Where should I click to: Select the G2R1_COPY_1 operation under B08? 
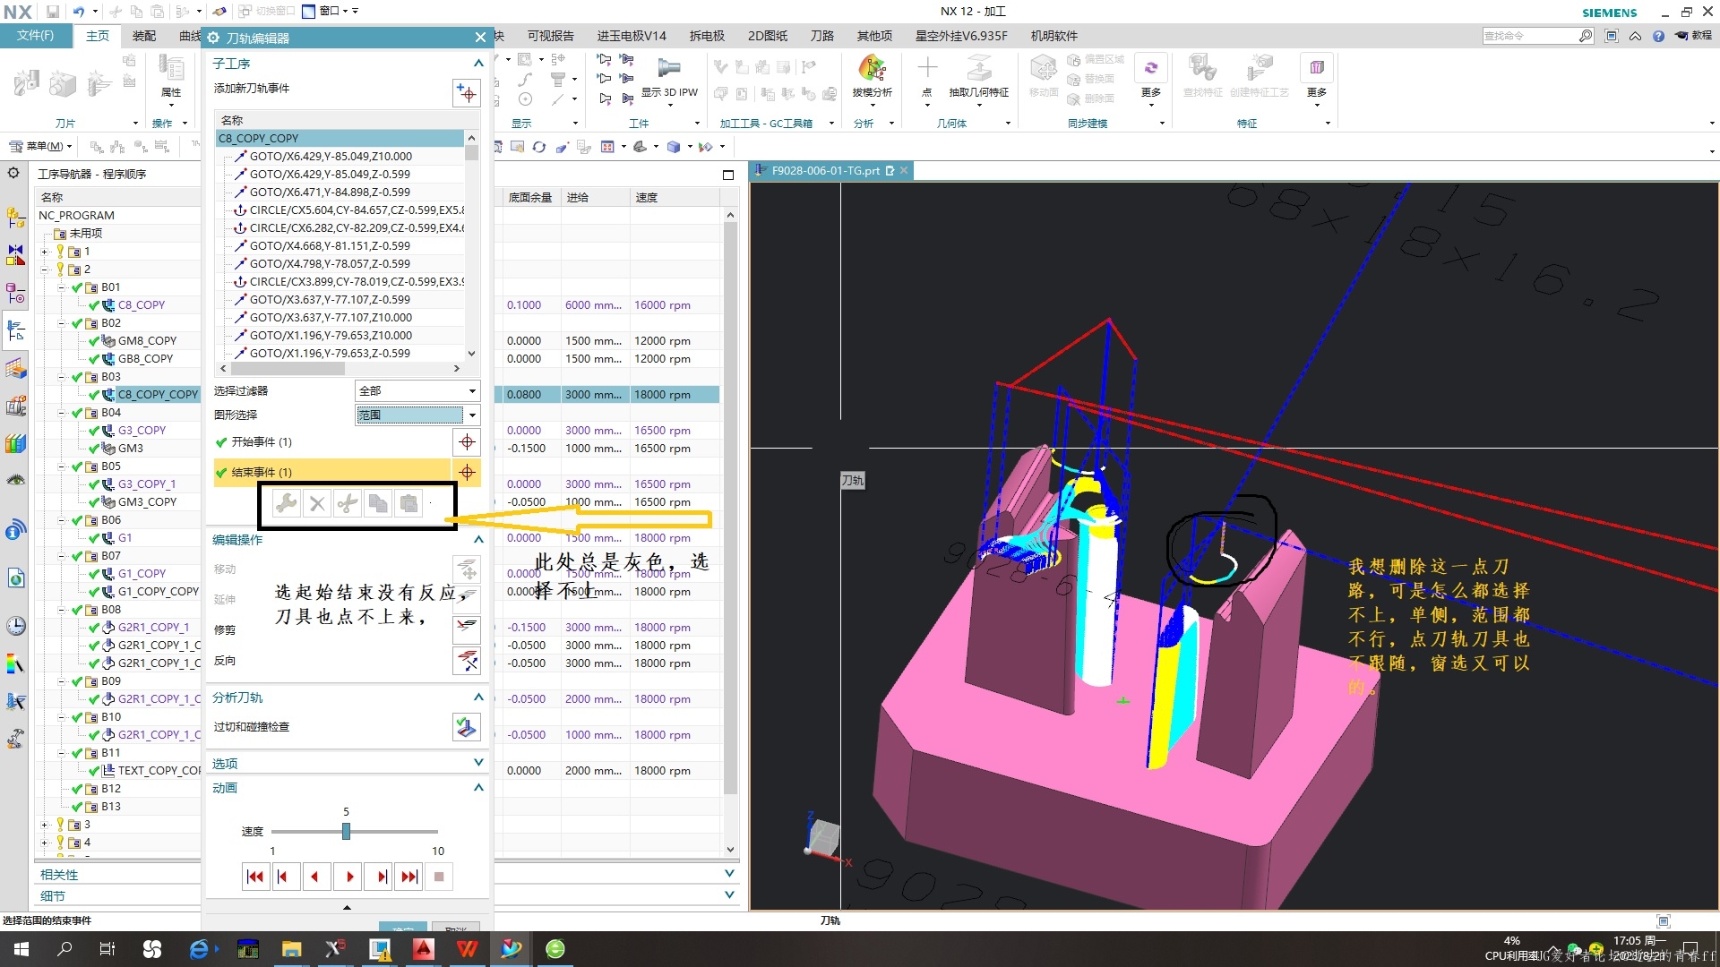click(153, 628)
